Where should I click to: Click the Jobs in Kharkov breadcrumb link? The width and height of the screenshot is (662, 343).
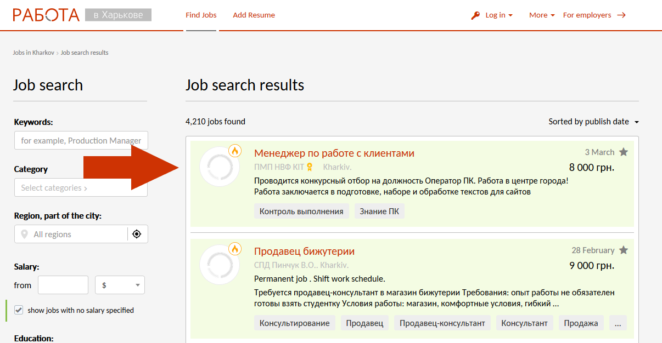tap(33, 53)
